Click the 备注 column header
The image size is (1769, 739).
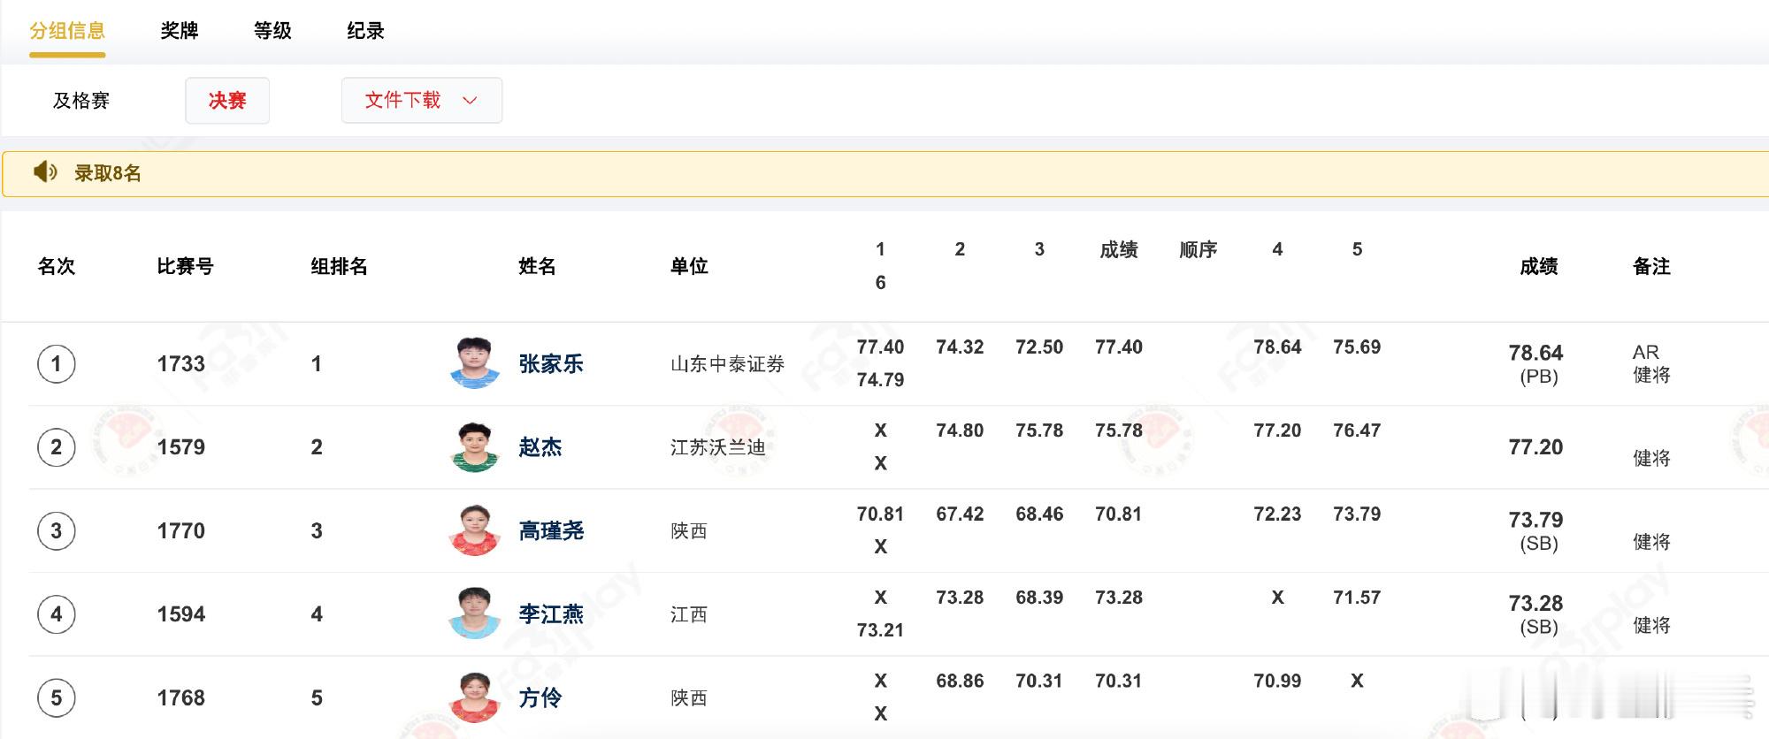point(1651,266)
